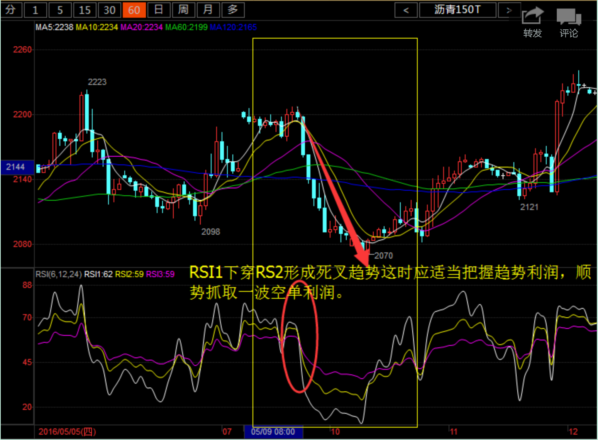Switch to the daily 日 chart
The image size is (598, 440).
point(159,10)
